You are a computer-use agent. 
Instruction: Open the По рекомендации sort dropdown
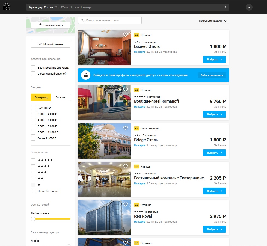tap(213, 21)
